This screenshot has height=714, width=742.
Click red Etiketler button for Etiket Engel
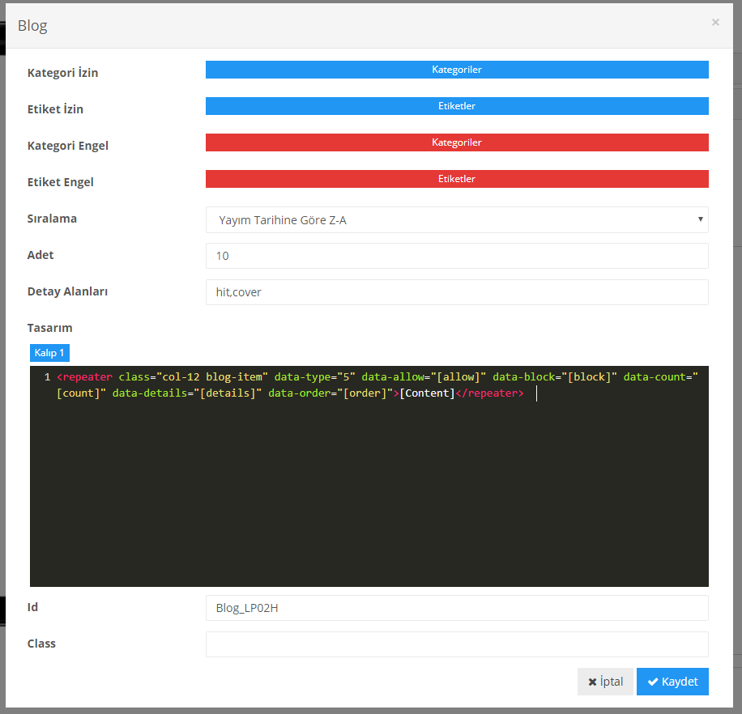(x=457, y=179)
